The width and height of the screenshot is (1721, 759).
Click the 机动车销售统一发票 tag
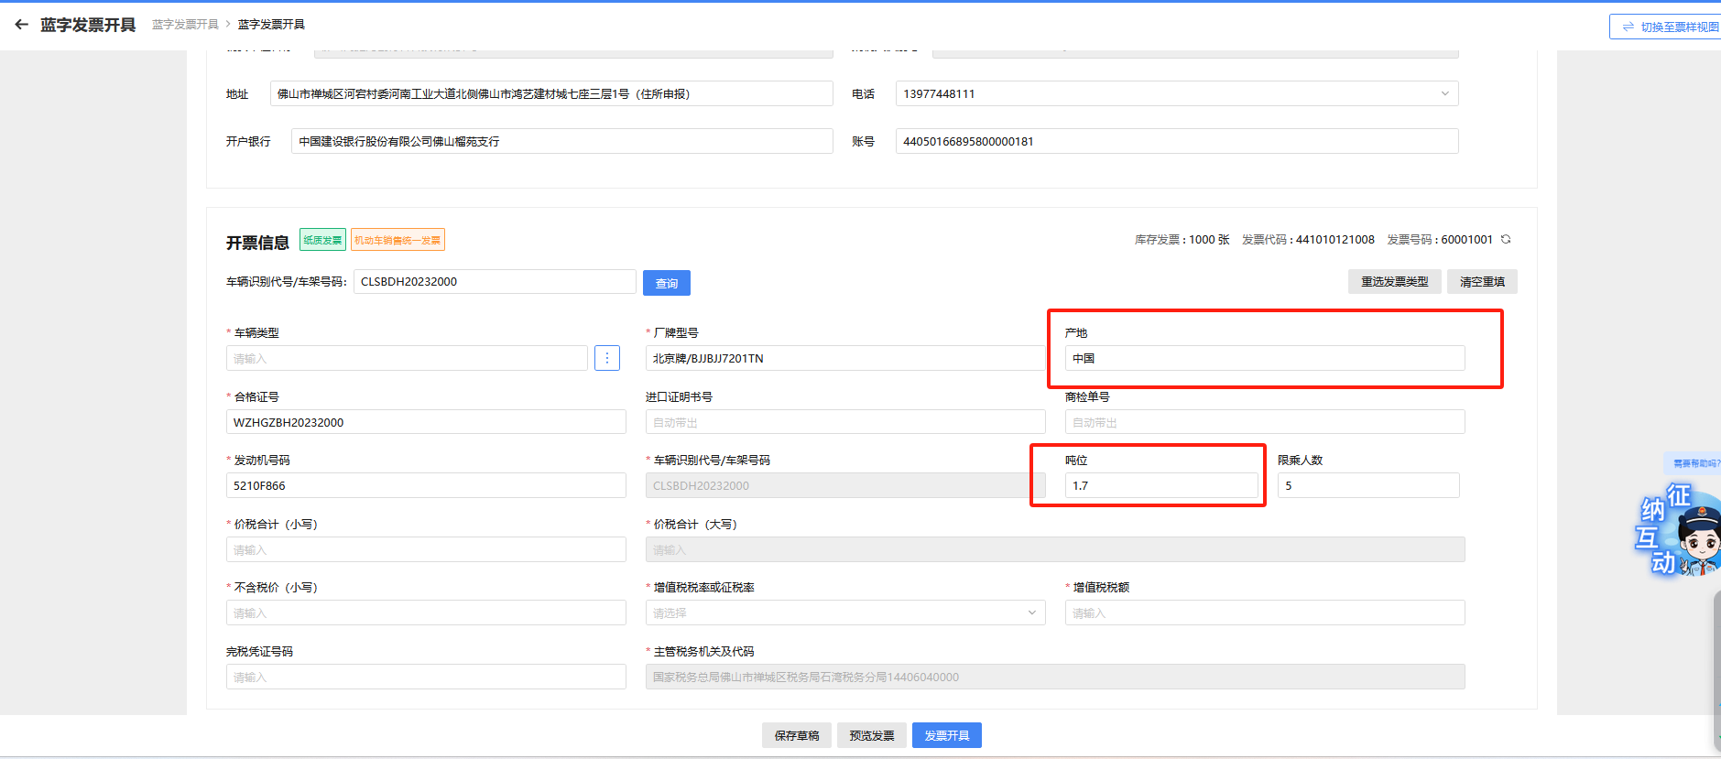click(398, 240)
